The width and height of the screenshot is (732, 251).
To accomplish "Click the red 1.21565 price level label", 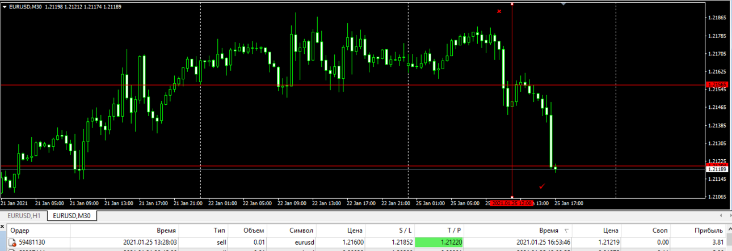I will click(x=717, y=85).
